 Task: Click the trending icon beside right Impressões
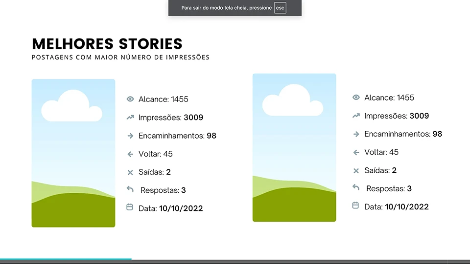point(356,116)
